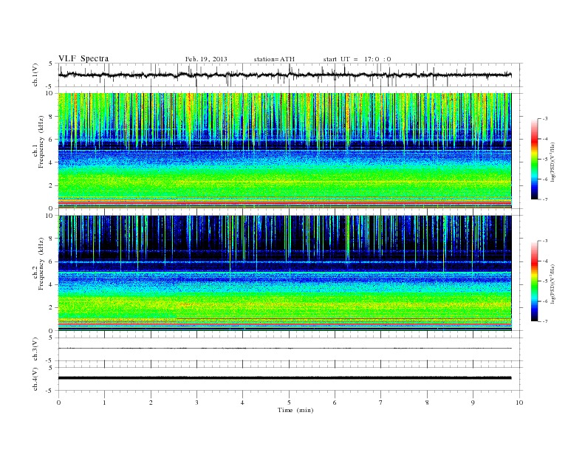Click the thick ch.4 voltage trace
The image size is (585, 452).
(x=284, y=378)
